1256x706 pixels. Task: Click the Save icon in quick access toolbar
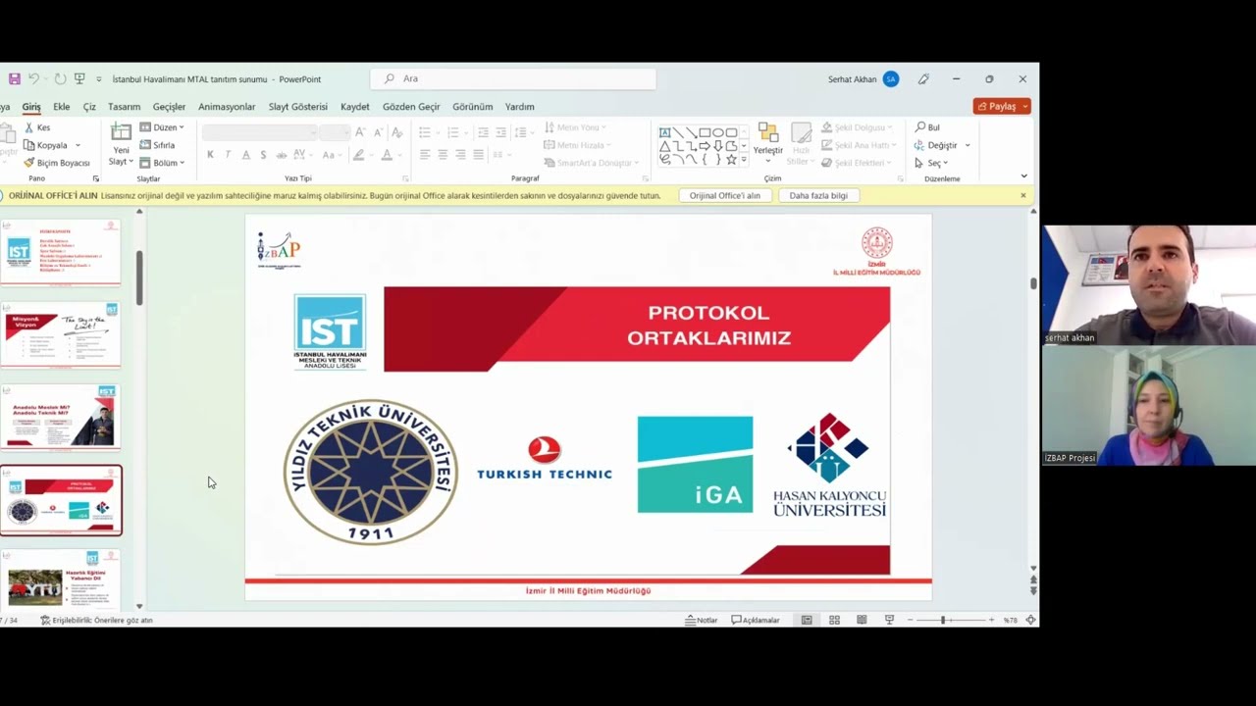[14, 78]
